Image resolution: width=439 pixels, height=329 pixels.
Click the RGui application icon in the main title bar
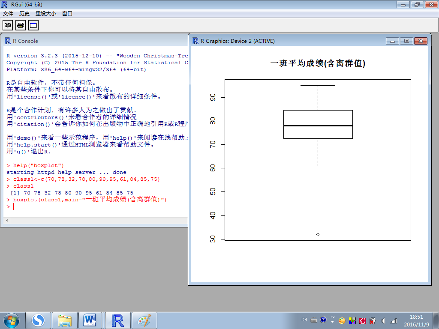pyautogui.click(x=4, y=4)
